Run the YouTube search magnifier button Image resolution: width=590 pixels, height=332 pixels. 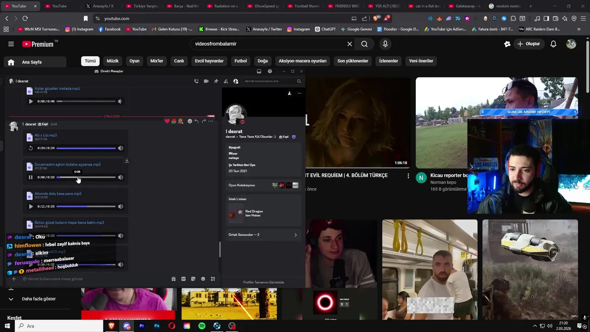365,44
